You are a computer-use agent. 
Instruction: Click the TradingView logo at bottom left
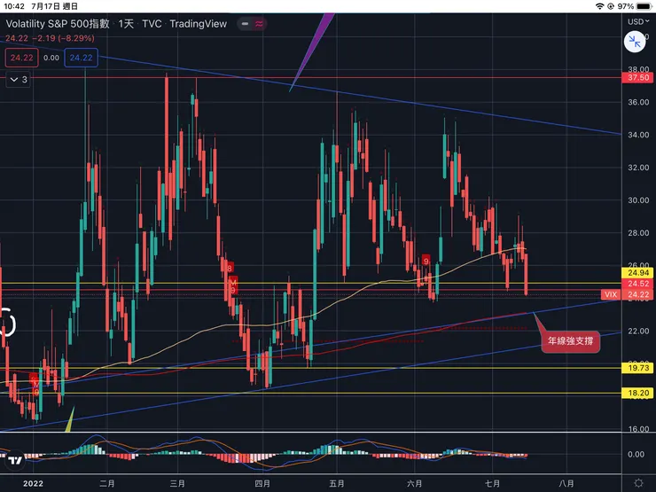click(15, 460)
